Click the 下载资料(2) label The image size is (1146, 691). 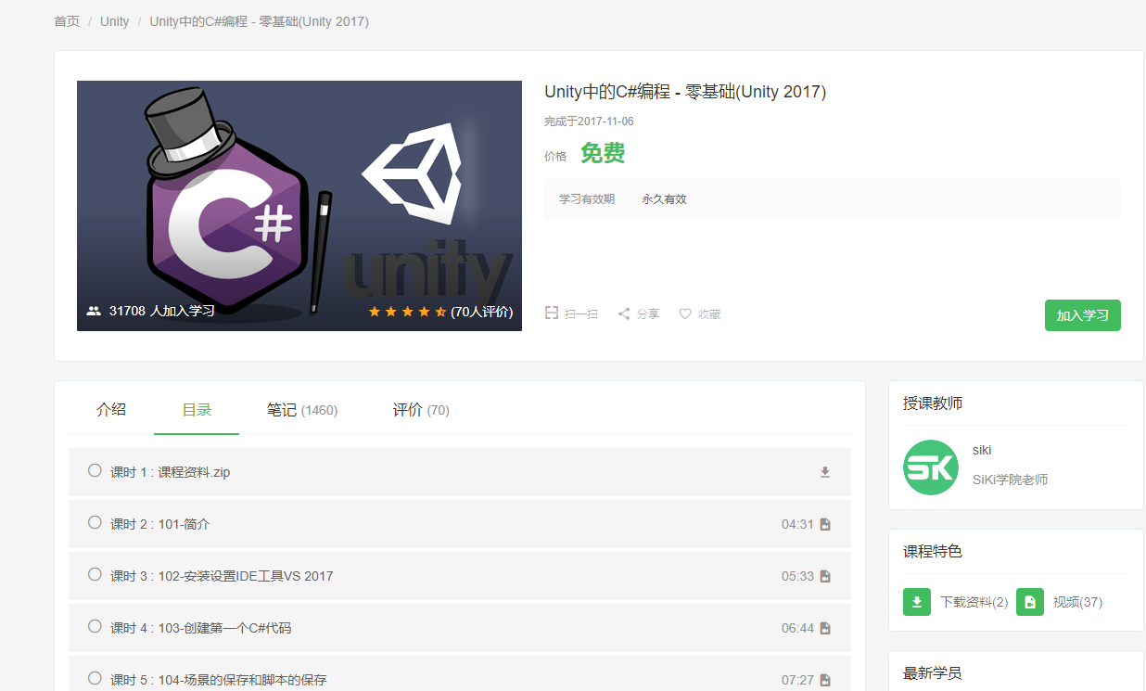[x=974, y=602]
